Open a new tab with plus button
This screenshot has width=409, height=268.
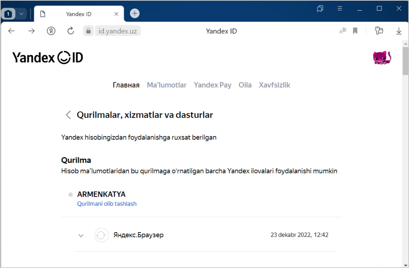134,14
